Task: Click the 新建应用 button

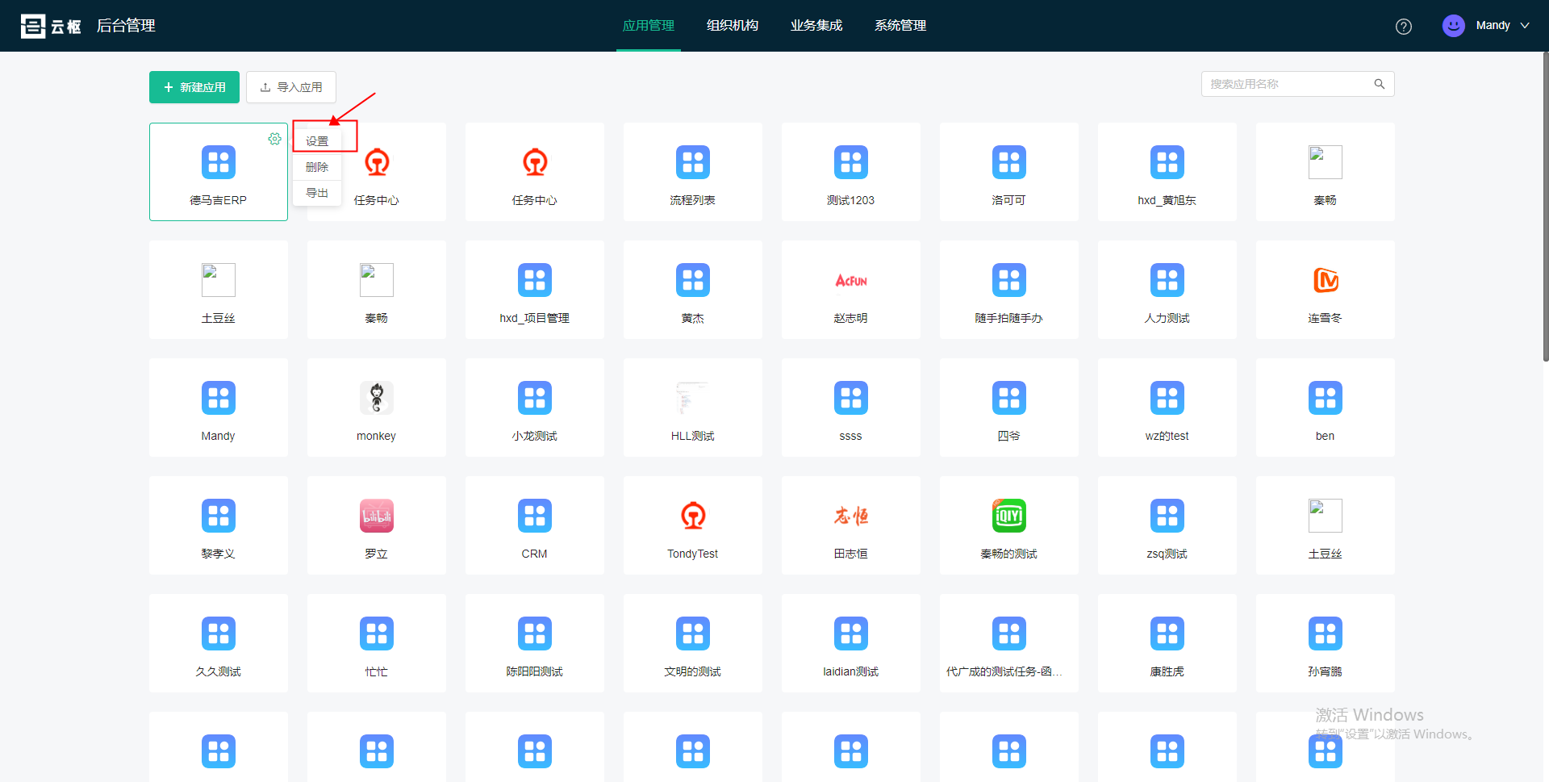Action: [x=194, y=87]
